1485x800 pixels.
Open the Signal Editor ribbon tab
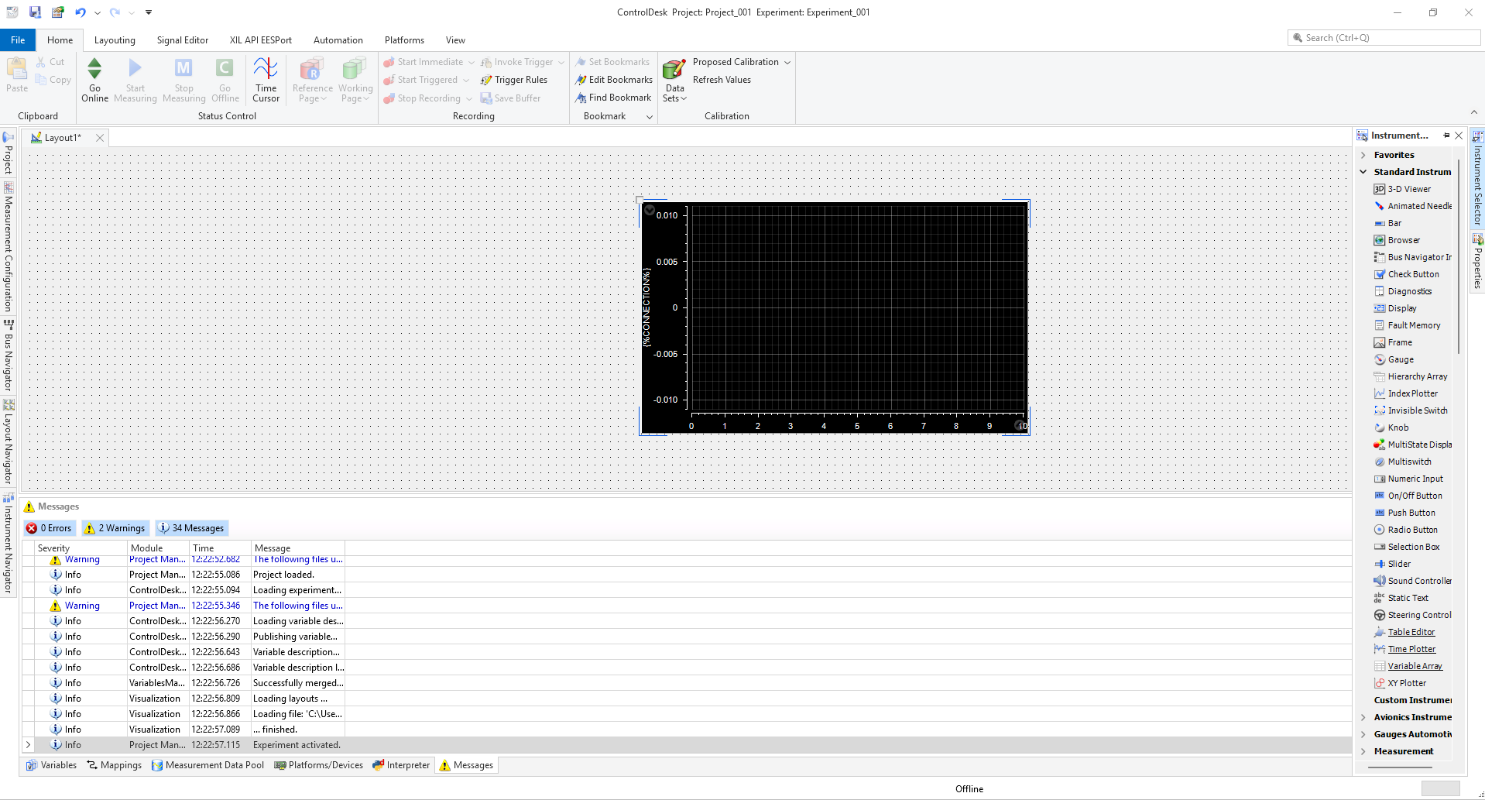pos(182,40)
